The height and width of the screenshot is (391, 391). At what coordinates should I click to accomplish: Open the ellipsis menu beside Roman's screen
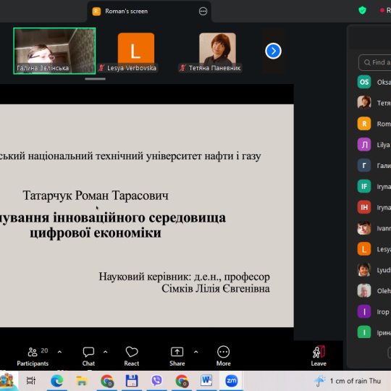coord(203,11)
